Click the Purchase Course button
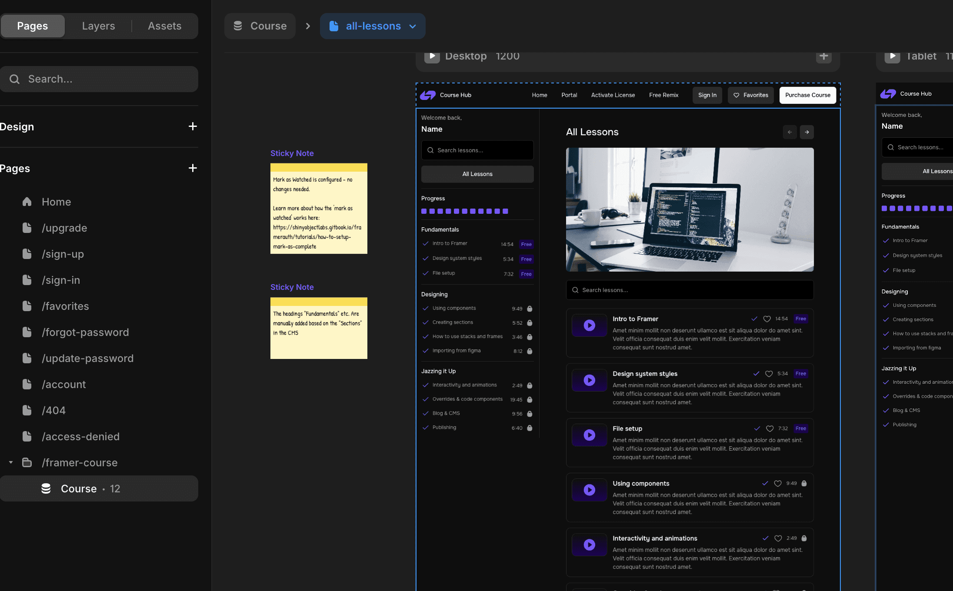Screen dimensions: 953x591 coord(807,95)
